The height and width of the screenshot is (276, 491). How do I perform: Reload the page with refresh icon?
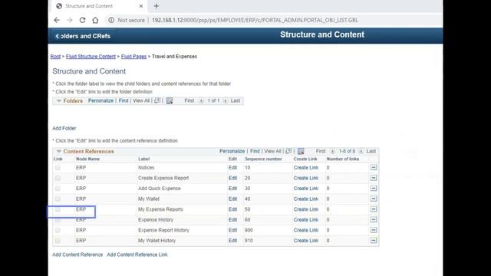point(82,20)
